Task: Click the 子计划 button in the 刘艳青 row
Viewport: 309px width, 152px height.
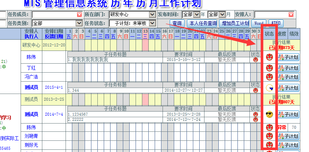Action: tap(288, 136)
